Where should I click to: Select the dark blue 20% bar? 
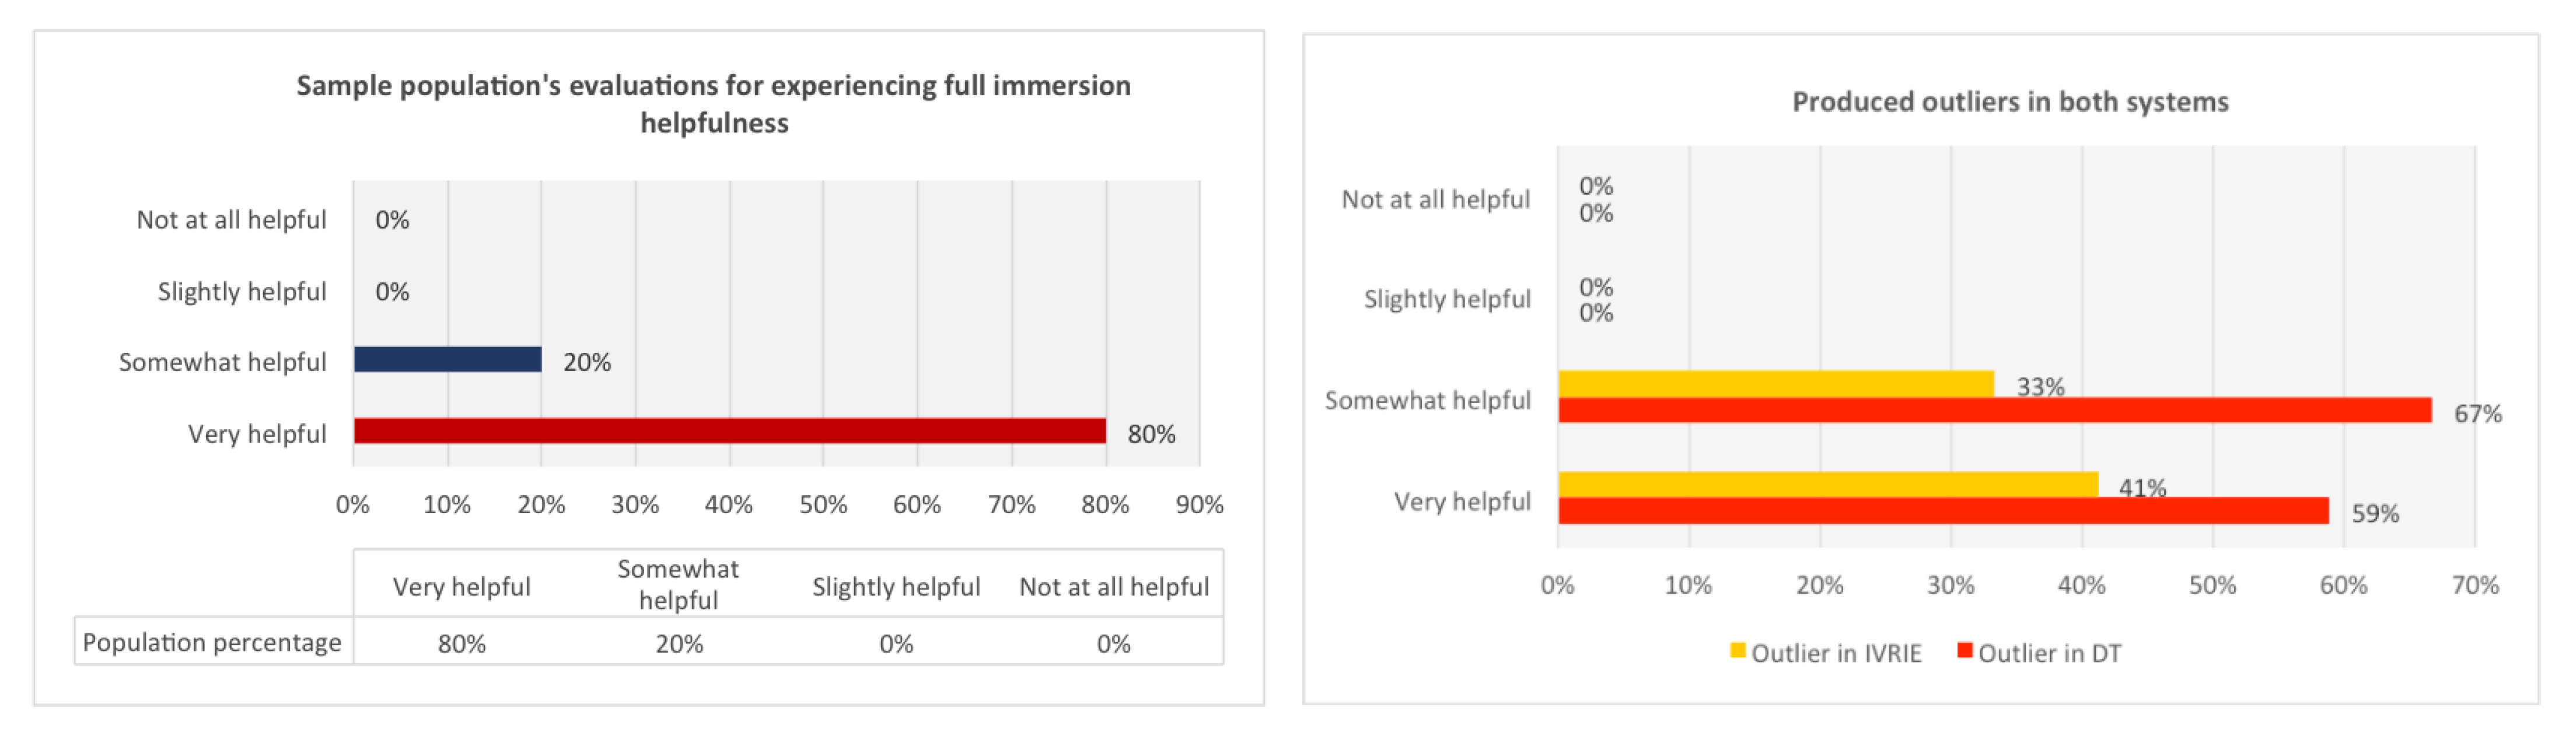pos(447,359)
